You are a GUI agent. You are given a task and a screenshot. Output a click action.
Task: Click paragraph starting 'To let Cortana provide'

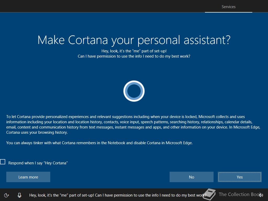pyautogui.click(x=133, y=124)
